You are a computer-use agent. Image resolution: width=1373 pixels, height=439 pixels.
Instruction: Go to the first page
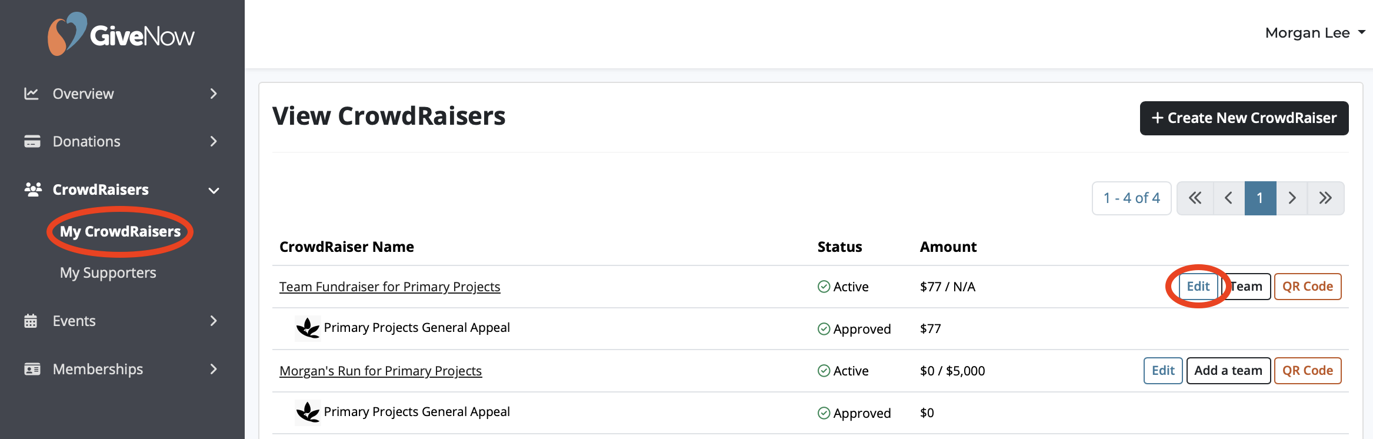pyautogui.click(x=1195, y=198)
